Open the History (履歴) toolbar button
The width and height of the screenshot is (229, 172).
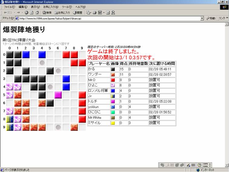78,13
